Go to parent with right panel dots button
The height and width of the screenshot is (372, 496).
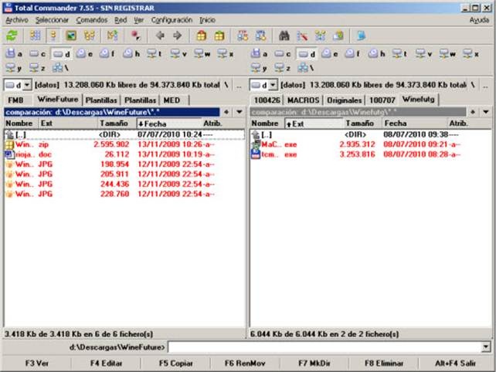click(x=485, y=86)
